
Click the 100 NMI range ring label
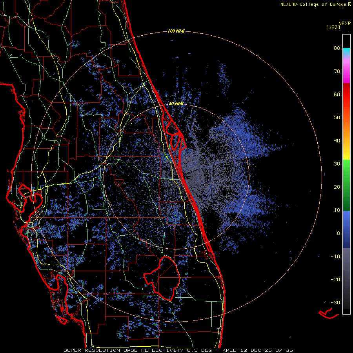[176, 31]
